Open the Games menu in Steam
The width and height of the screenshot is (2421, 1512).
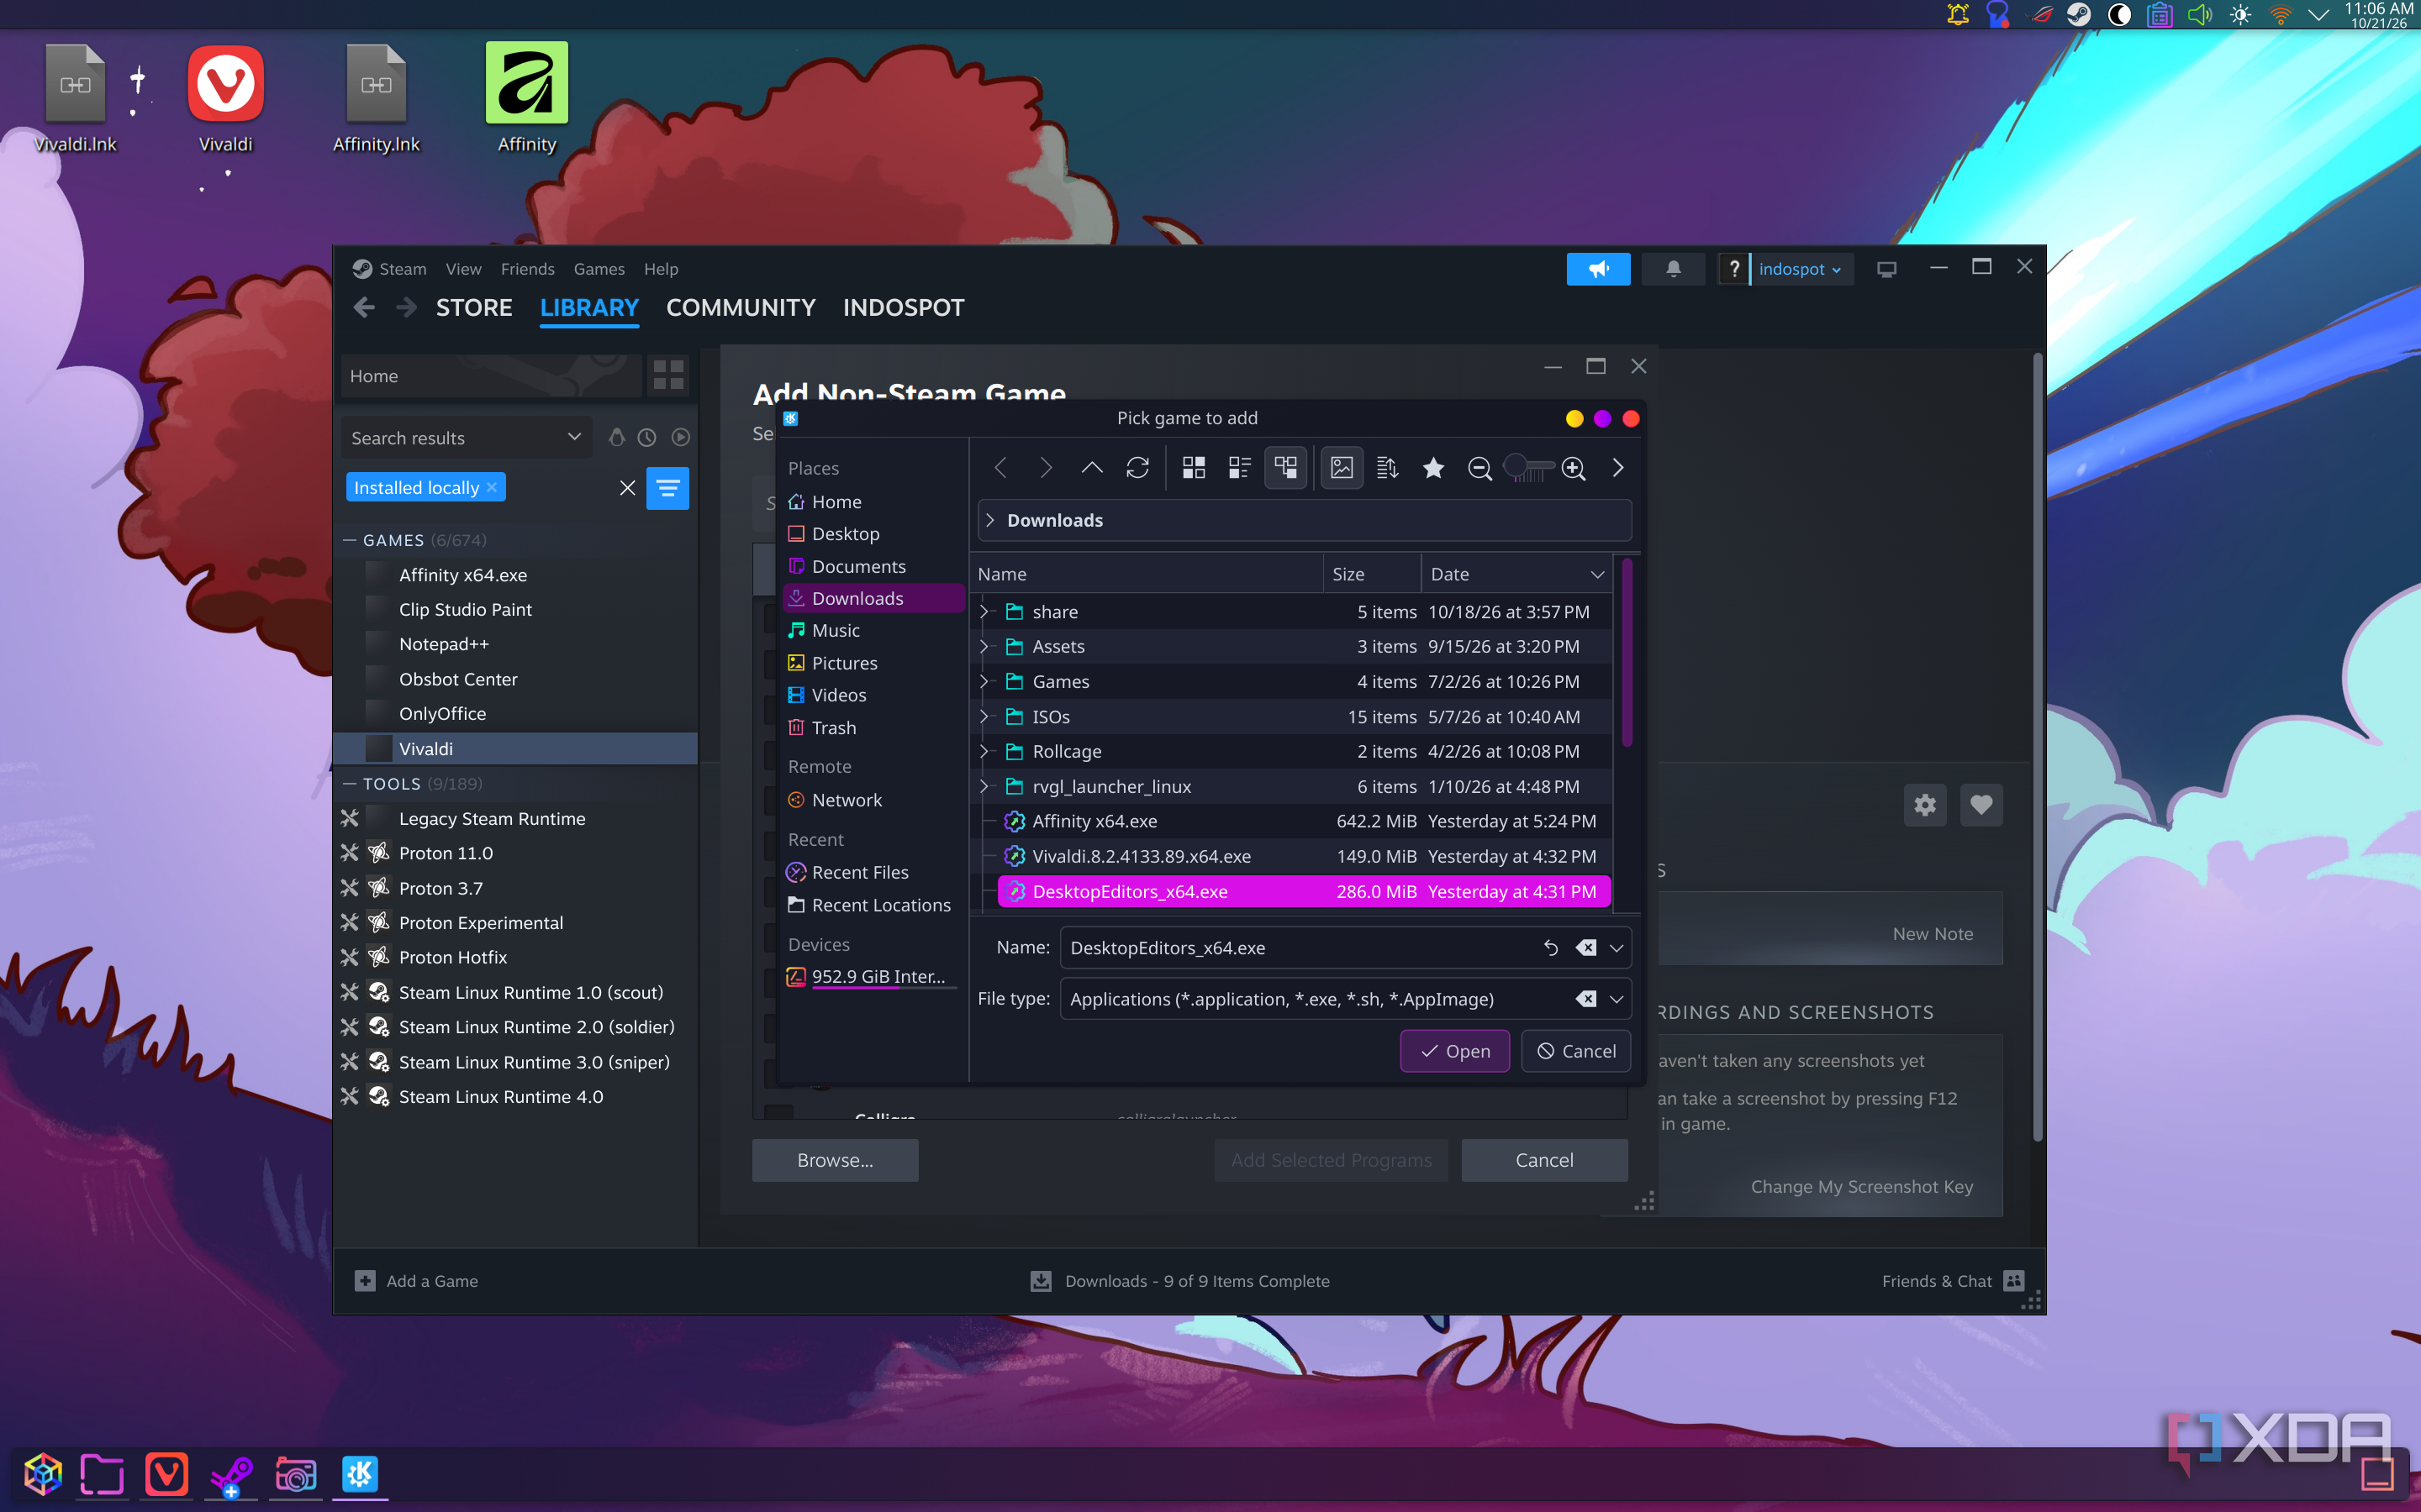(599, 269)
